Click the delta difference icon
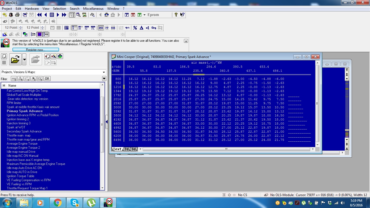Viewport: 370px width, 208px height. tap(141, 28)
